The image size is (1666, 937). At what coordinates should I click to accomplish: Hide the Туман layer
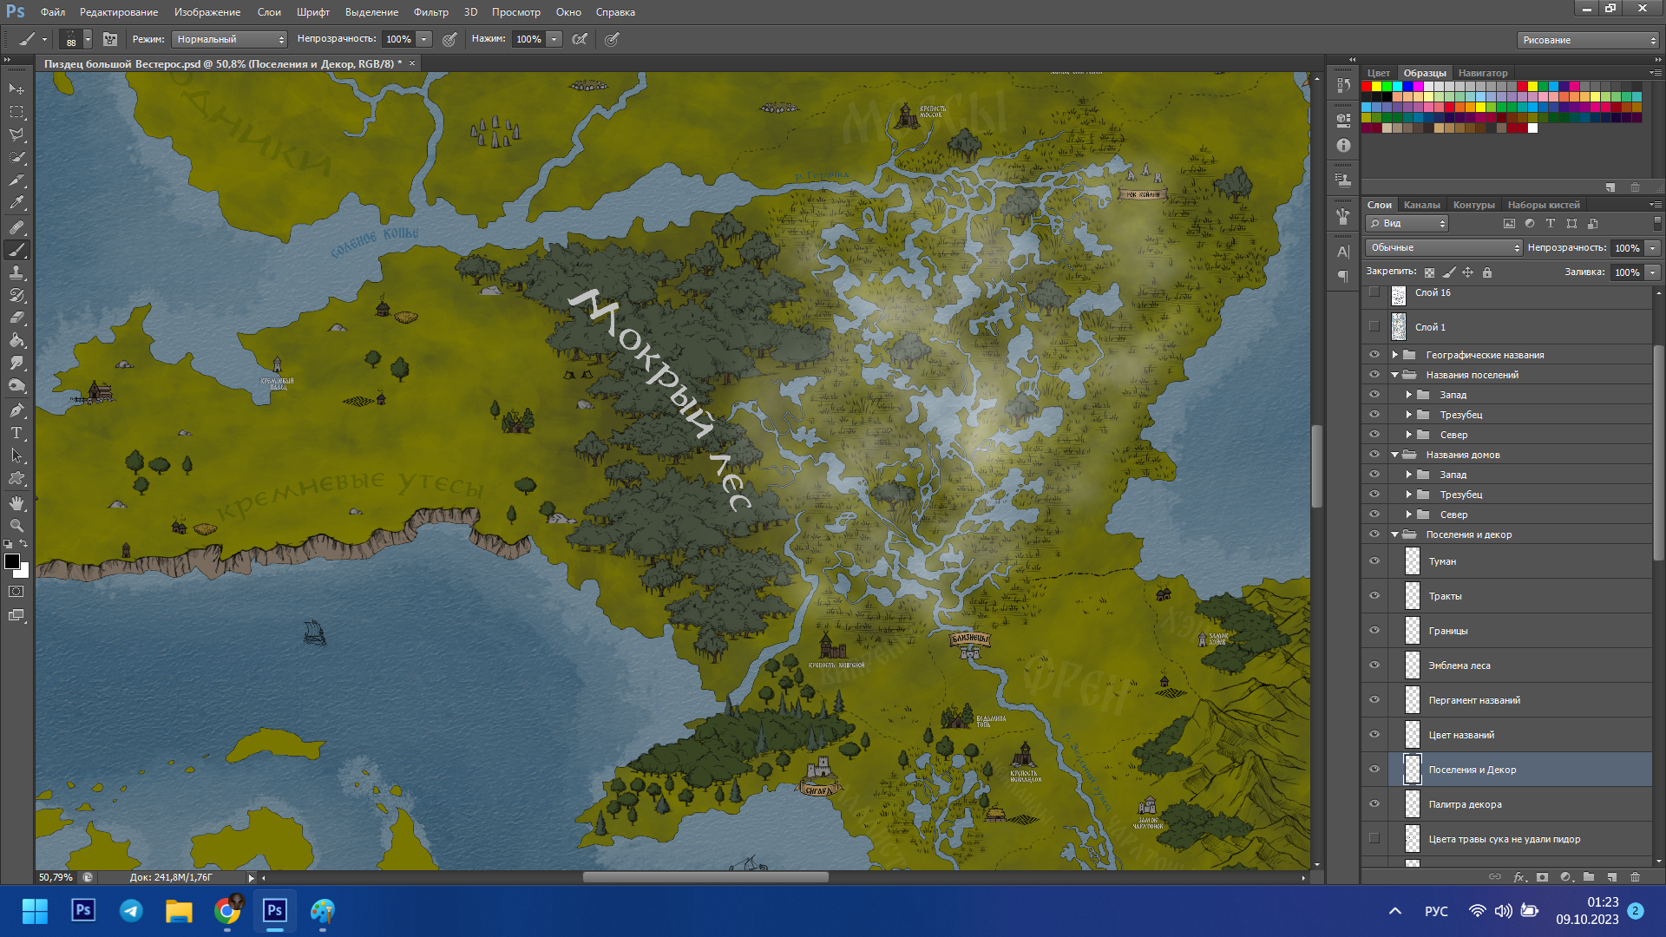click(1374, 561)
